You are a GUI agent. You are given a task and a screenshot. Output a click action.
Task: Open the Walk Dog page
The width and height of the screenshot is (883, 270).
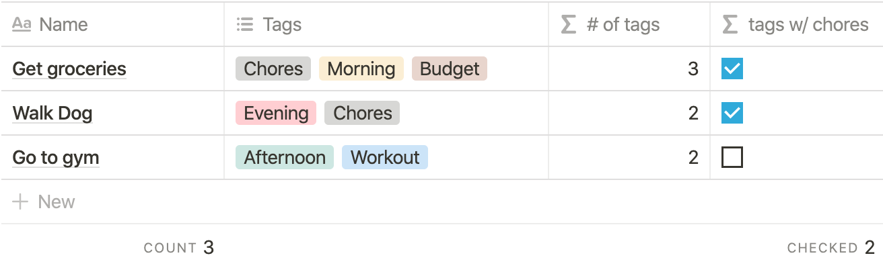52,113
